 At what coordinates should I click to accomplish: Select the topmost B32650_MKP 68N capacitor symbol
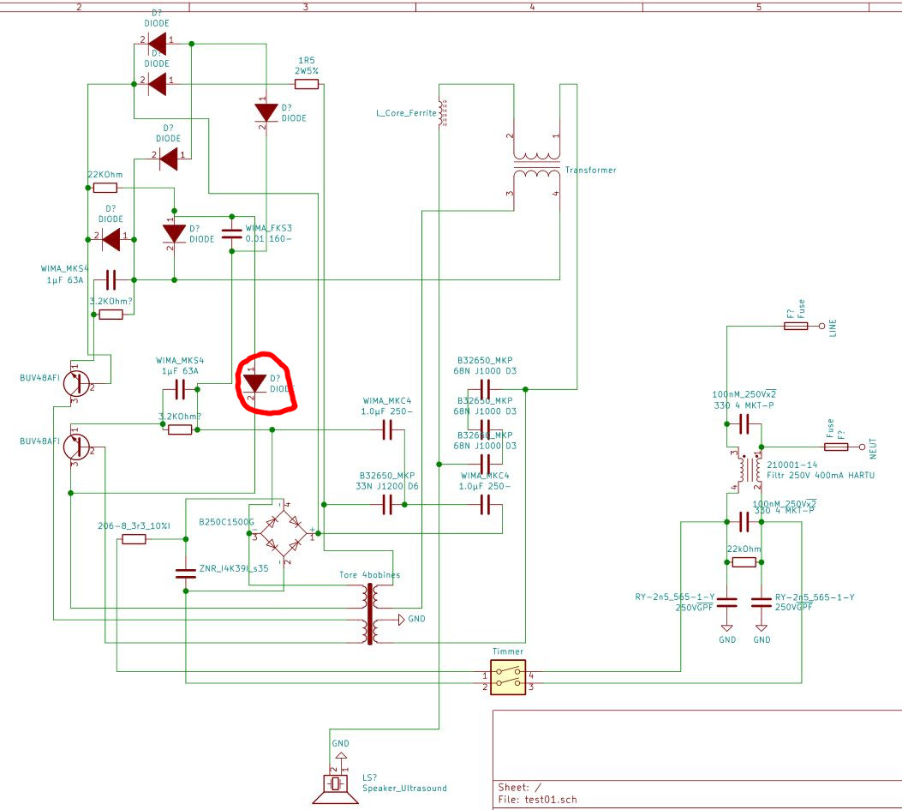point(485,389)
